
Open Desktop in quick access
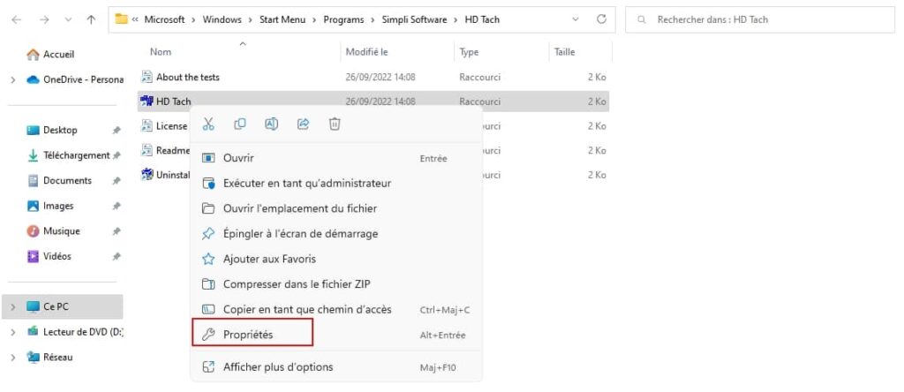(x=60, y=131)
